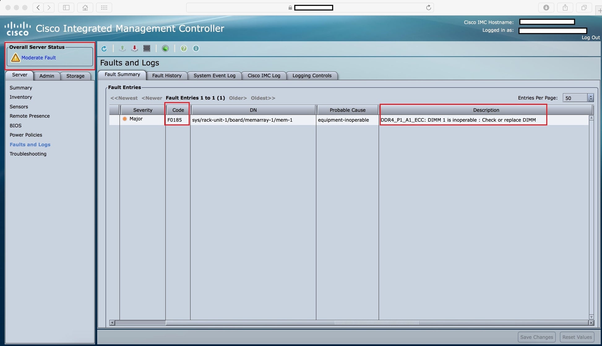Open Troubleshooting in the server menu
This screenshot has width=602, height=346.
[x=28, y=154]
